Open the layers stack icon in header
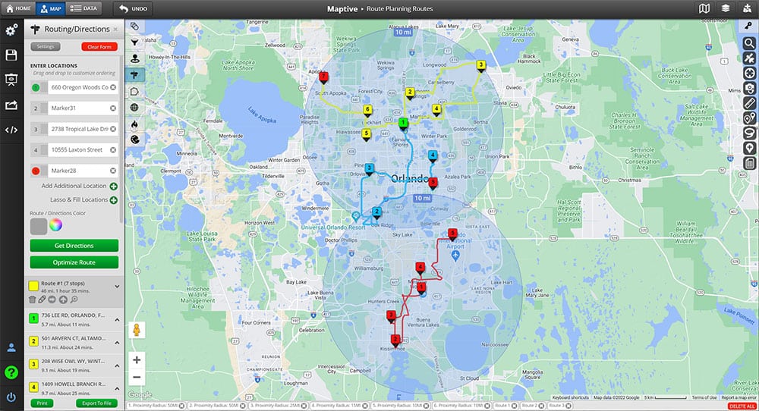Image resolution: width=759 pixels, height=411 pixels. coord(725,8)
